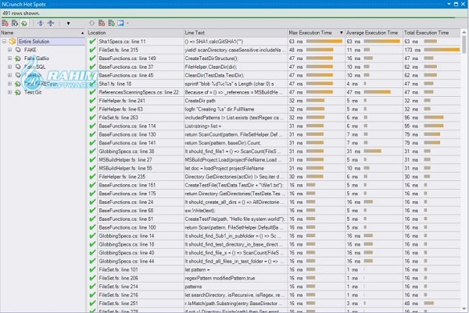This screenshot has width=469, height=313.
Task: Collapse the Entire Solution tree node
Action: (x=4, y=41)
